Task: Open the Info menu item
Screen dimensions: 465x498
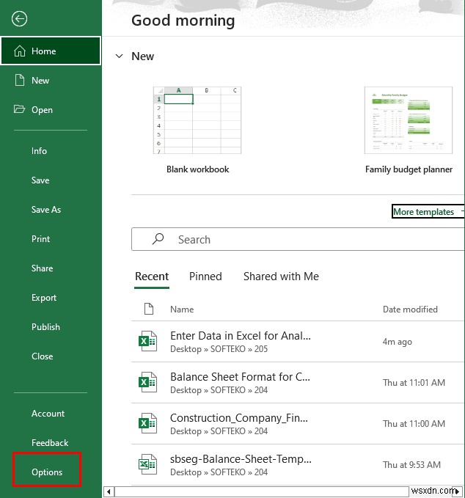Action: pos(39,151)
